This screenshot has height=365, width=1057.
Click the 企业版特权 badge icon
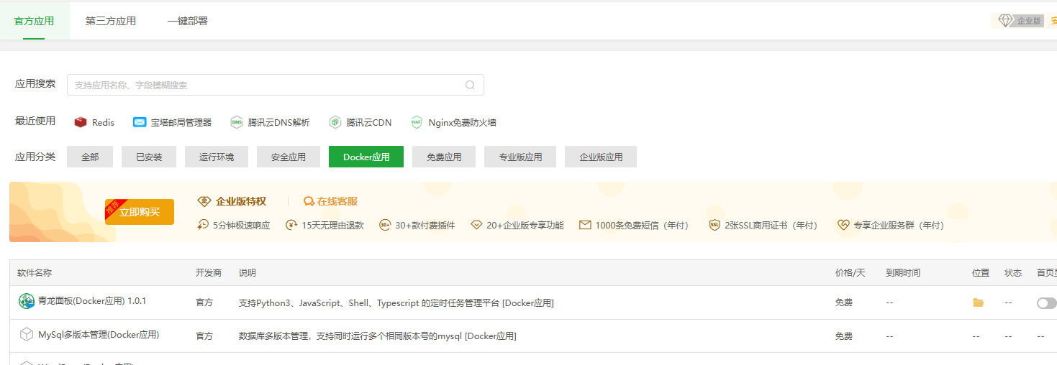pos(204,201)
